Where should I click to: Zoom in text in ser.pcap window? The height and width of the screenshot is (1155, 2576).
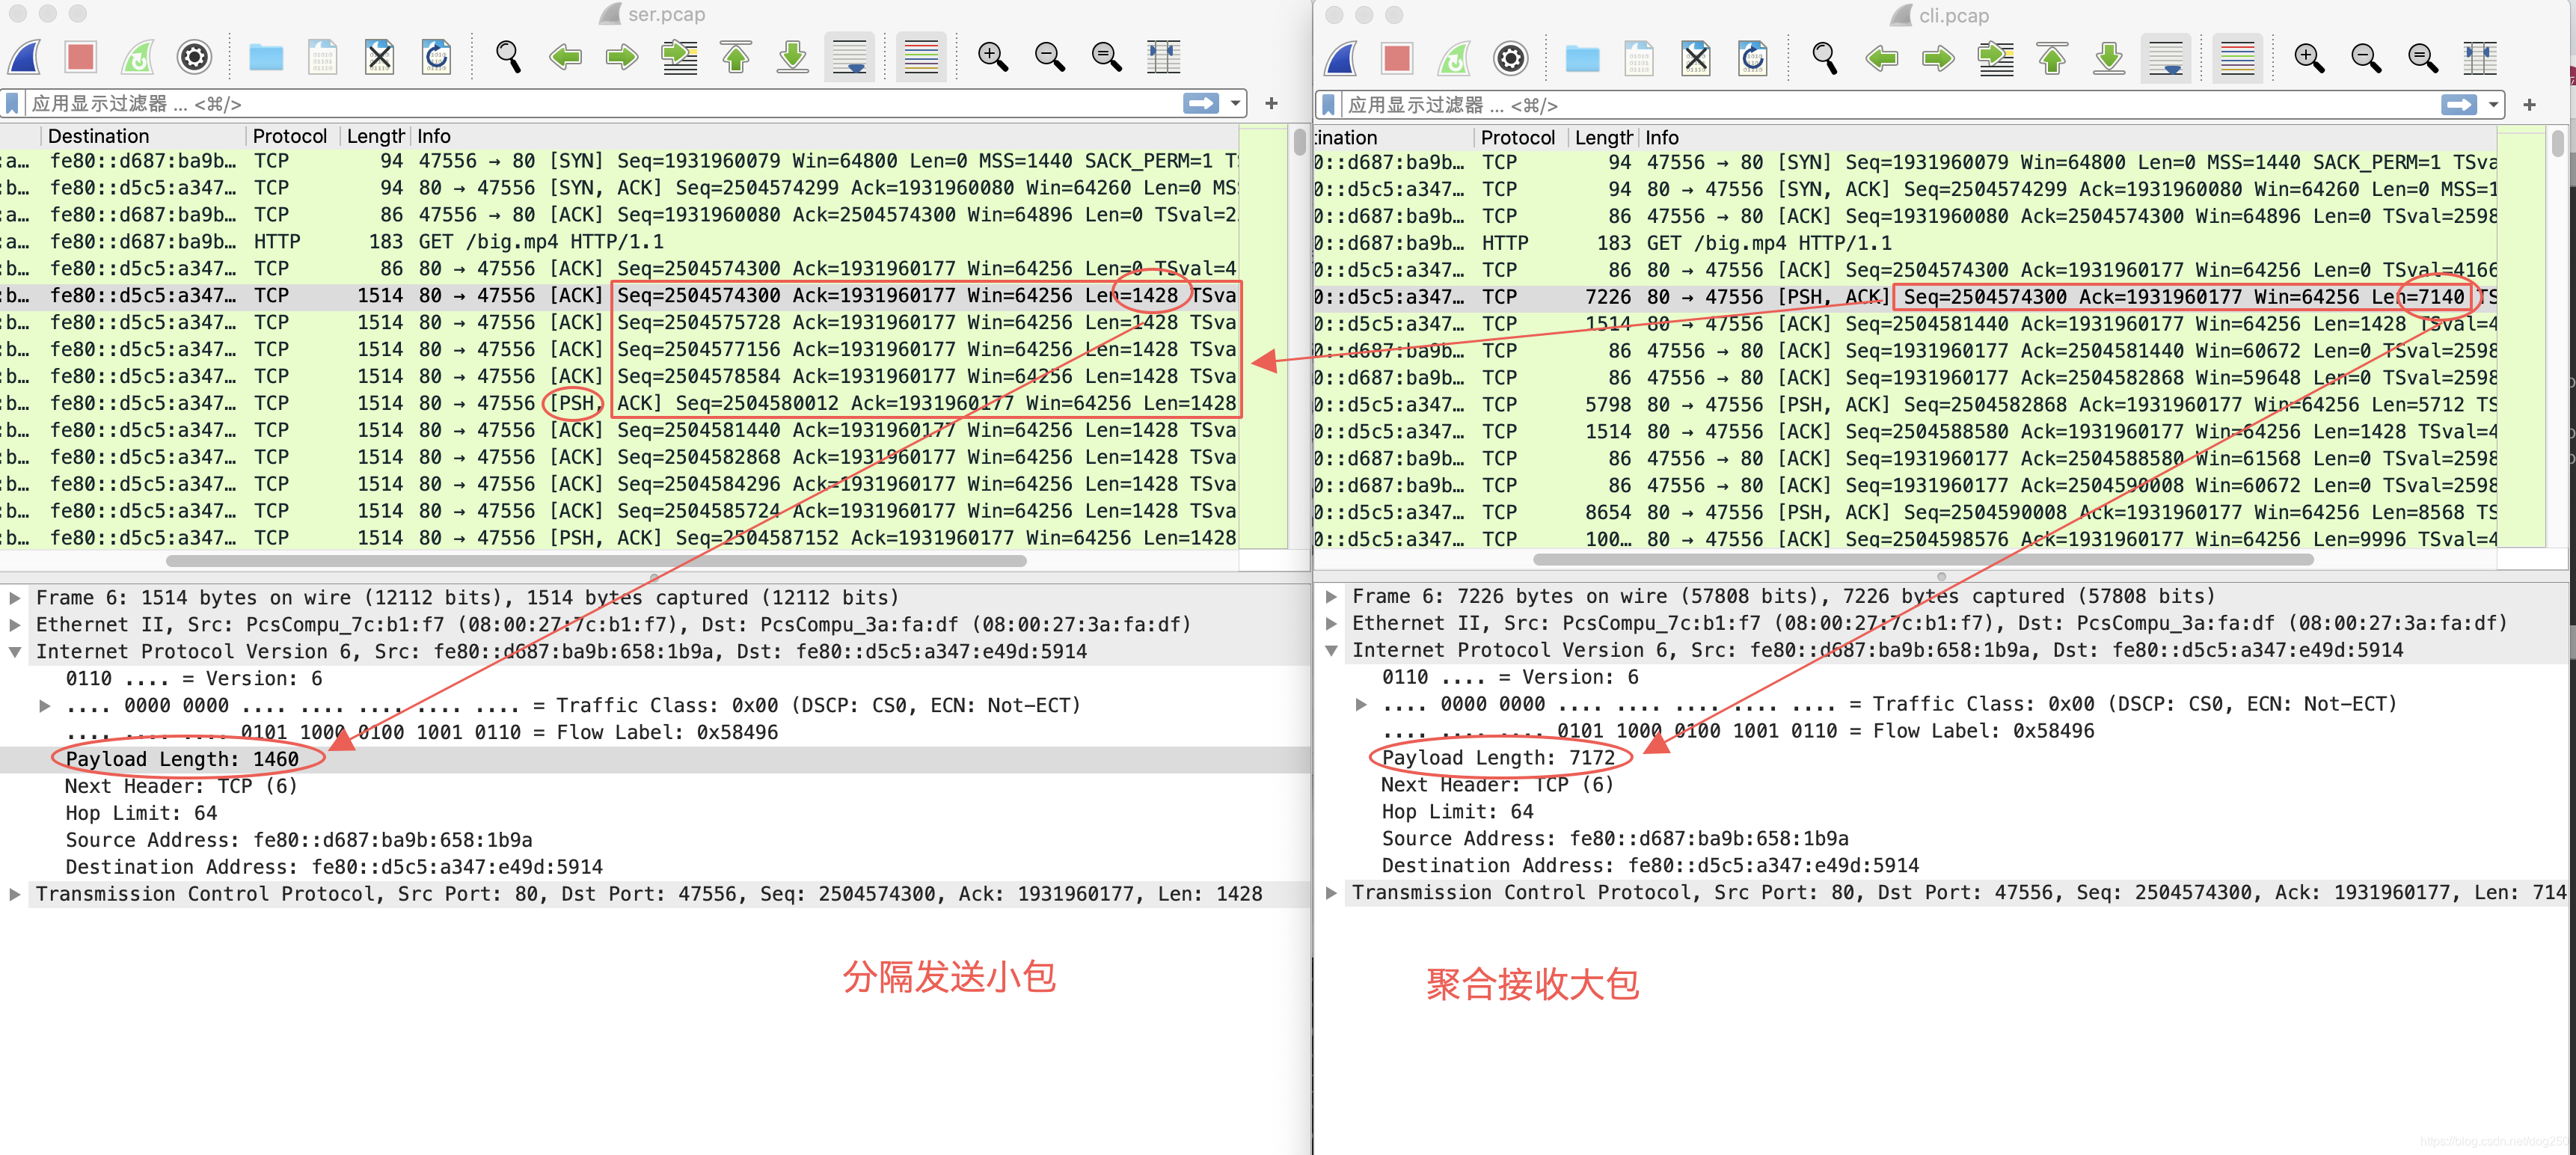[x=992, y=57]
